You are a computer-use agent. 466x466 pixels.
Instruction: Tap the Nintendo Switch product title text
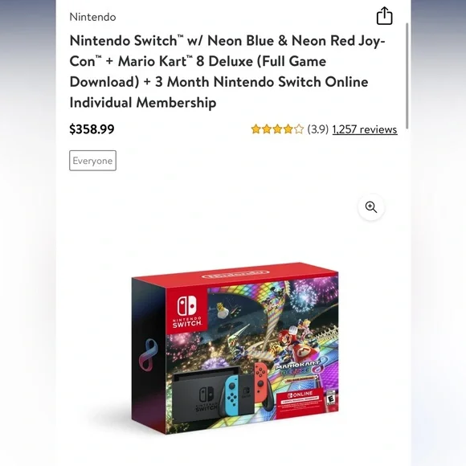[227, 72]
